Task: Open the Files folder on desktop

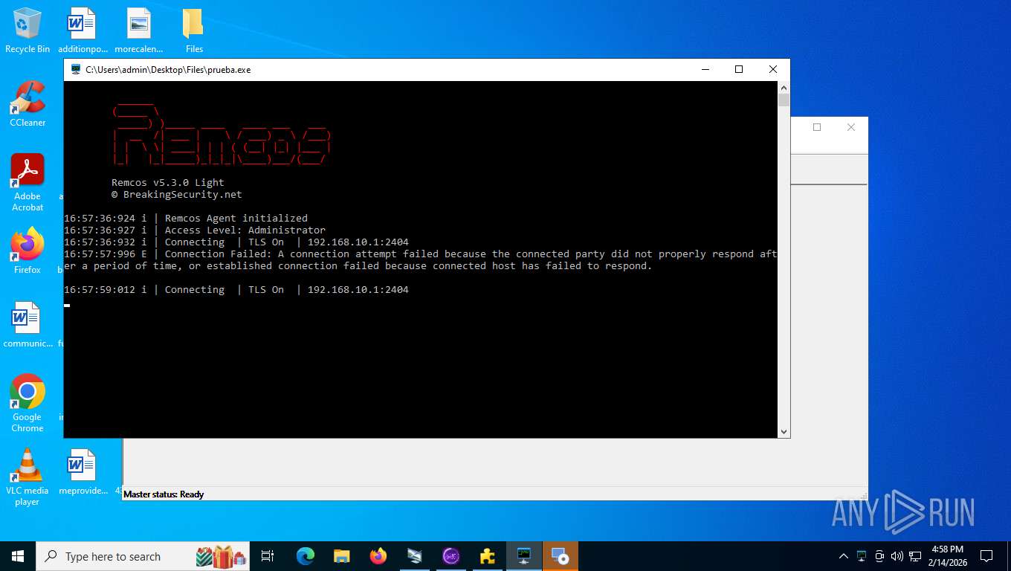Action: (x=194, y=31)
